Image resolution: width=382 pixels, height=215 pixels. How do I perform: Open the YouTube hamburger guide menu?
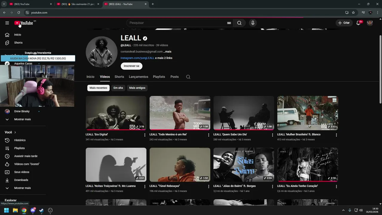pyautogui.click(x=7, y=23)
